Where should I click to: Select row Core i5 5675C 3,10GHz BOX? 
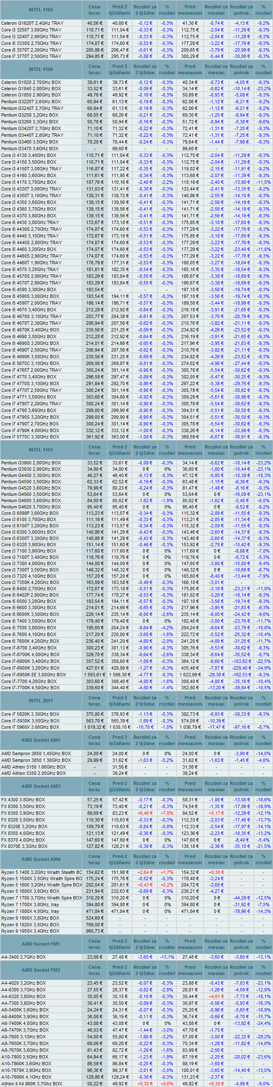coord(136,363)
